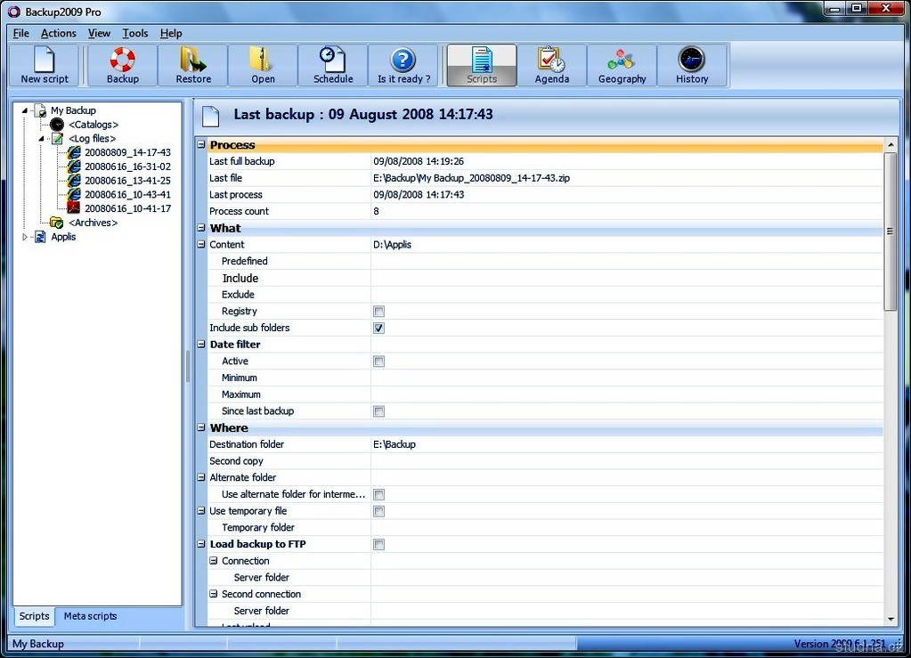
Task: Open the Agenda toolbar icon
Action: click(551, 65)
